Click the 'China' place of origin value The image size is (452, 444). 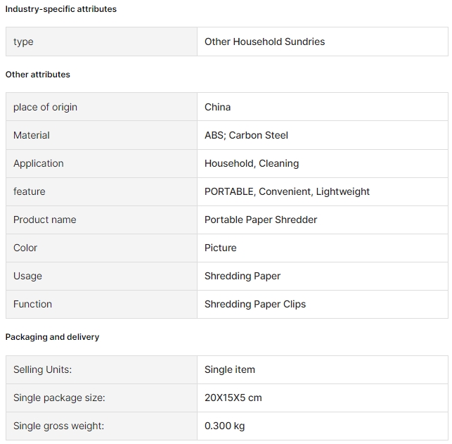point(217,107)
